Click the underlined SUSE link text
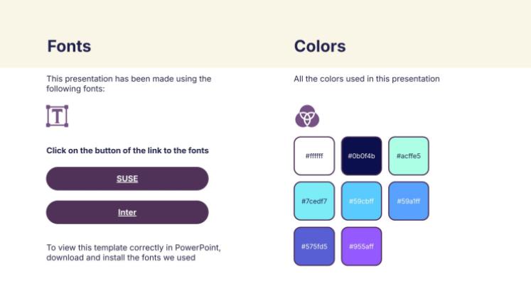This screenshot has height=298, width=531. click(x=127, y=179)
